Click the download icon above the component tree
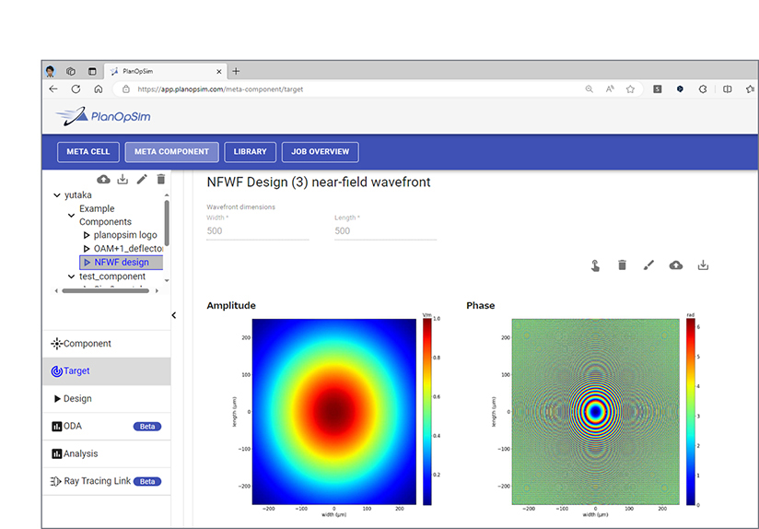This screenshot has width=759, height=529. [123, 179]
